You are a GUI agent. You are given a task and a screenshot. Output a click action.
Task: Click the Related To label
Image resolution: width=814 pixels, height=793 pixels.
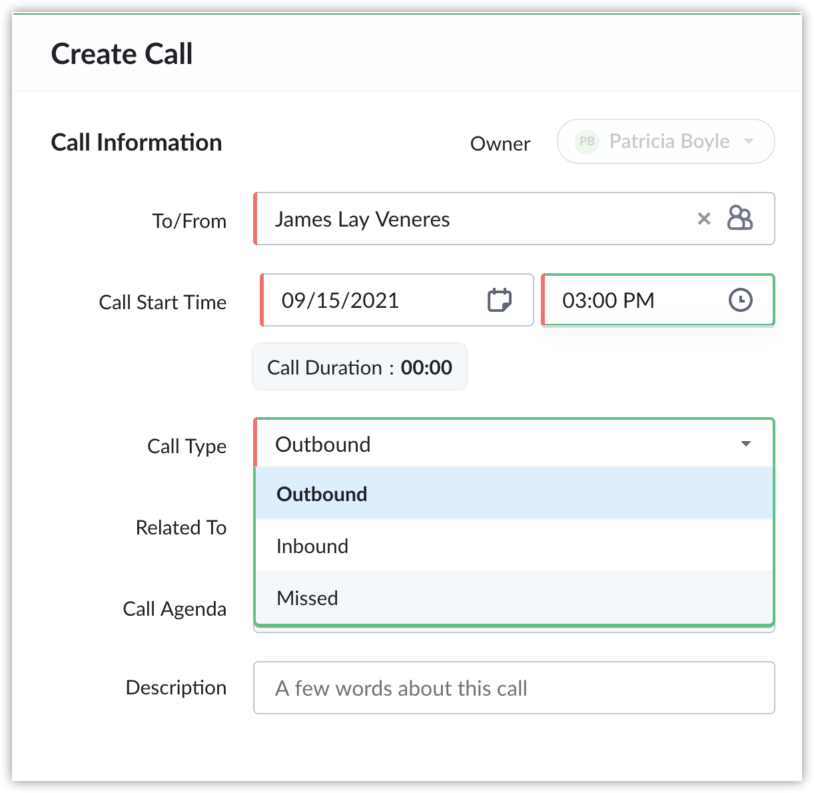pos(181,527)
